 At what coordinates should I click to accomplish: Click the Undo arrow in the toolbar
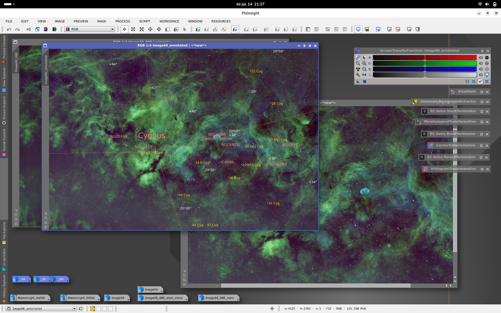pos(9,29)
